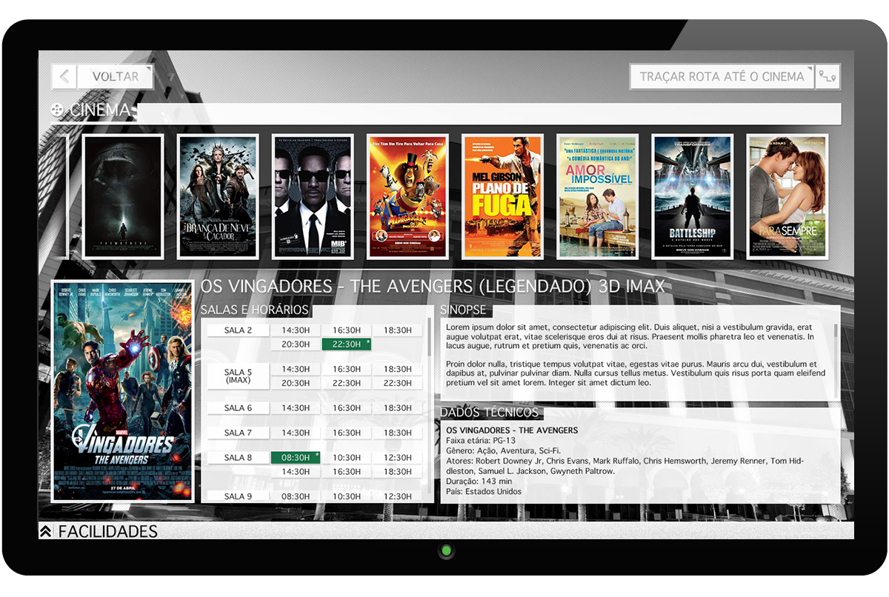Choose the 16:30H session in Sala 7
The width and height of the screenshot is (889, 597).
tap(347, 433)
